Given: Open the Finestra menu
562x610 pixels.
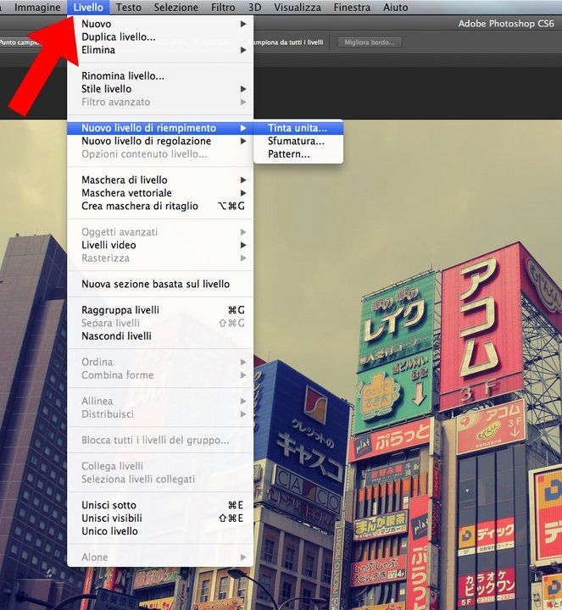Looking at the screenshot, I should pos(352,8).
